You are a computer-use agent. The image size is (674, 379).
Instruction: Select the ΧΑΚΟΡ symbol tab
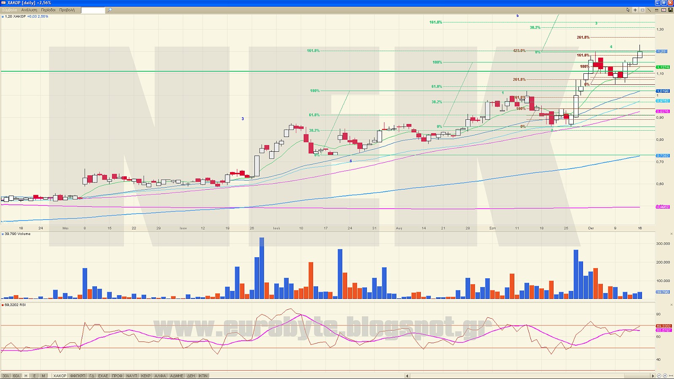(60, 376)
